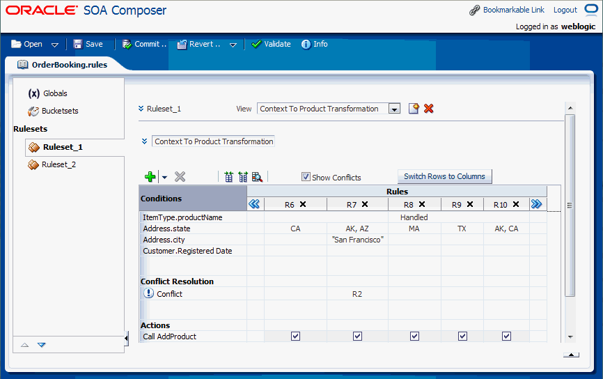Click the CA state cell under R6
This screenshot has width=603, height=379.
295,229
